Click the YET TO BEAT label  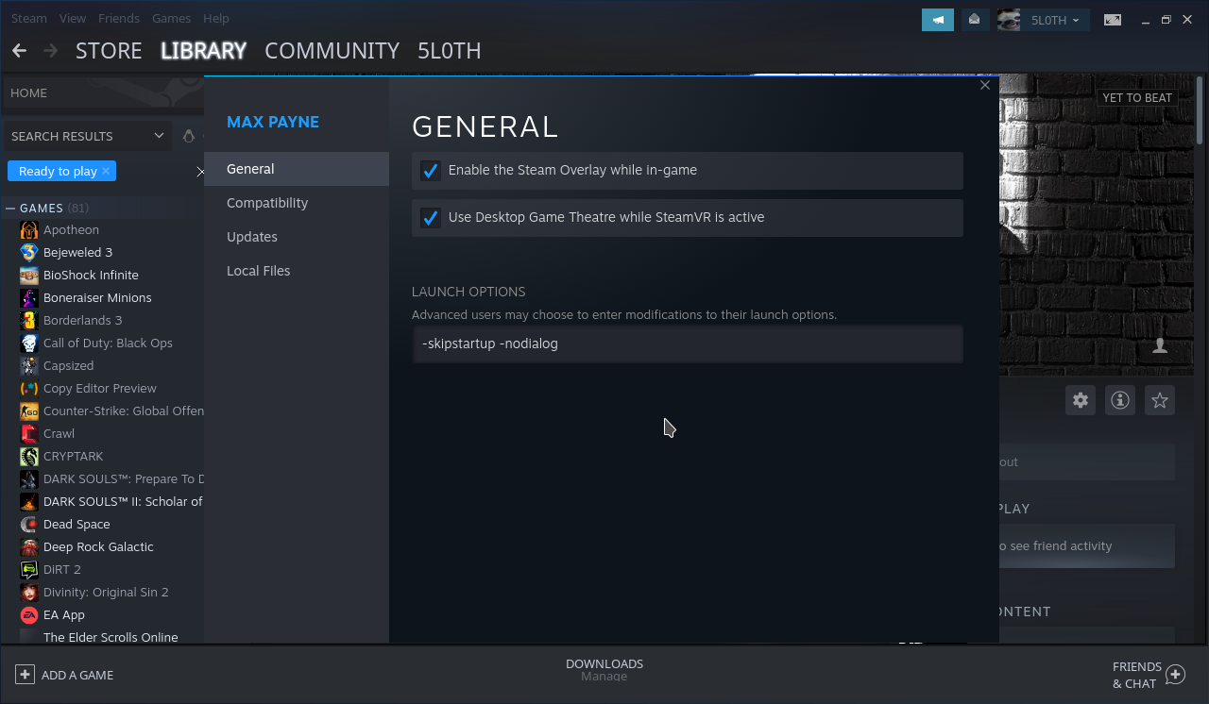coord(1137,97)
